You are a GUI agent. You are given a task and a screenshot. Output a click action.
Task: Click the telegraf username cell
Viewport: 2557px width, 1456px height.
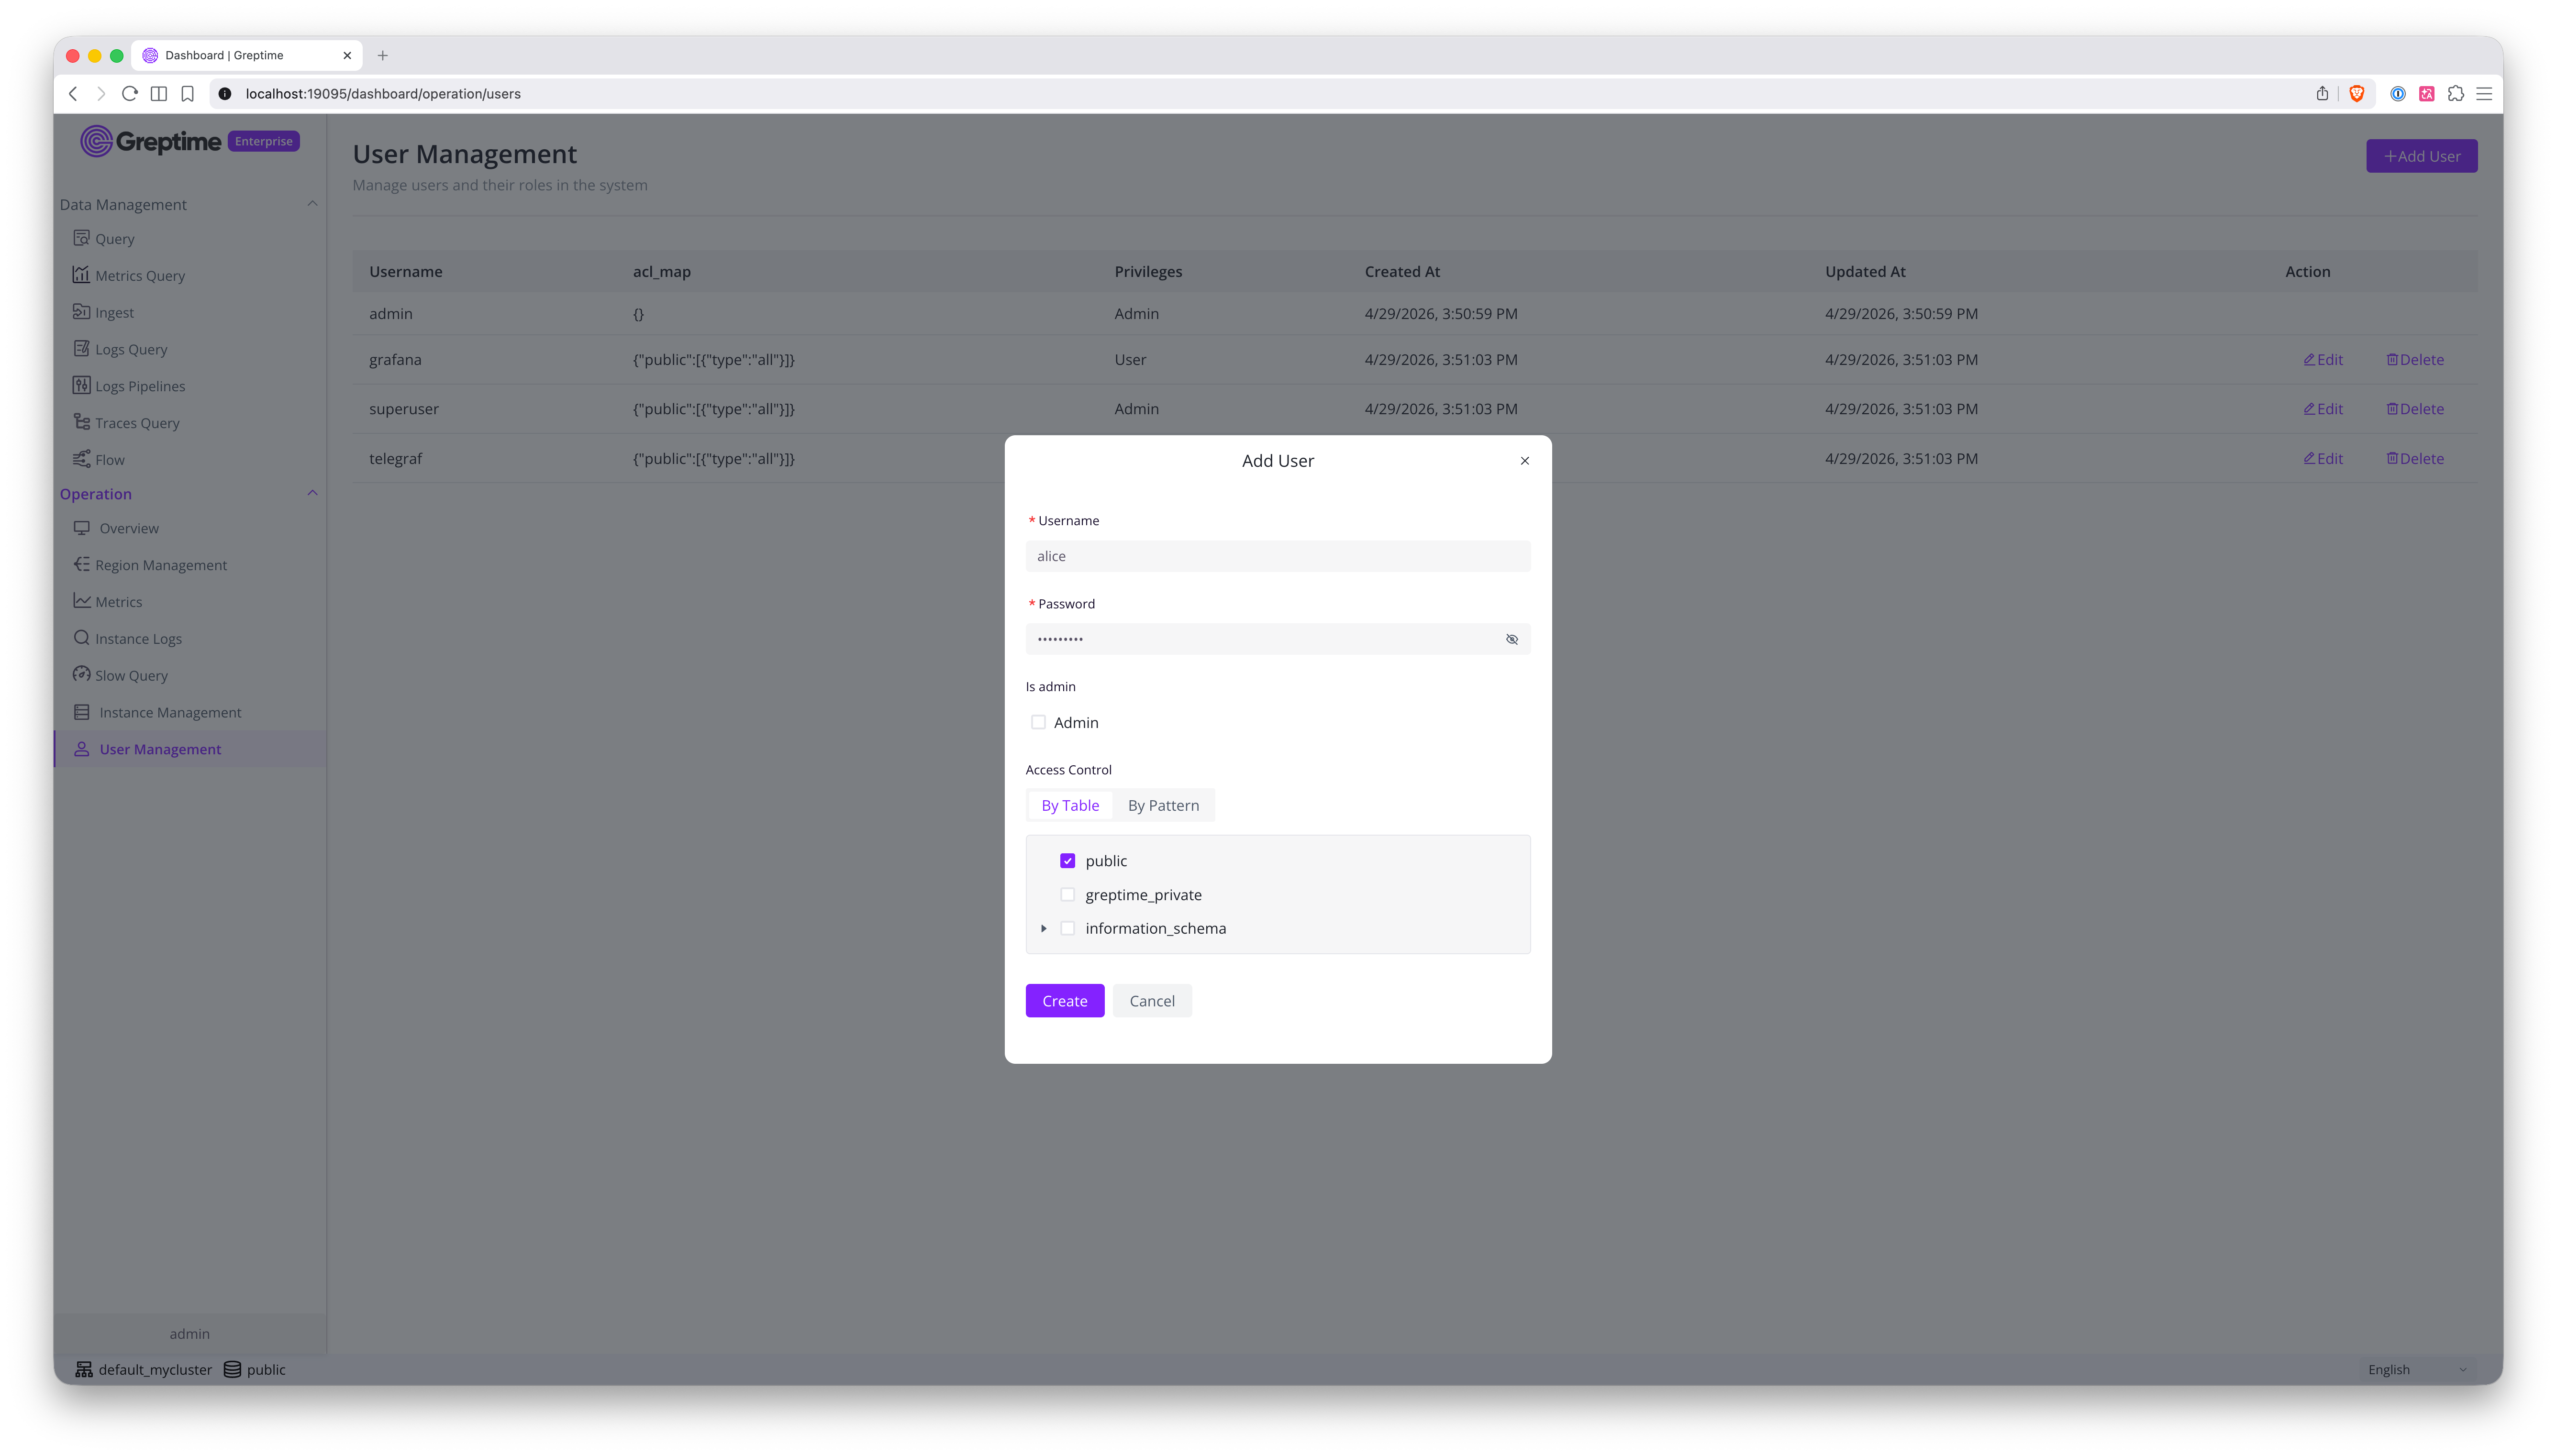tap(395, 459)
